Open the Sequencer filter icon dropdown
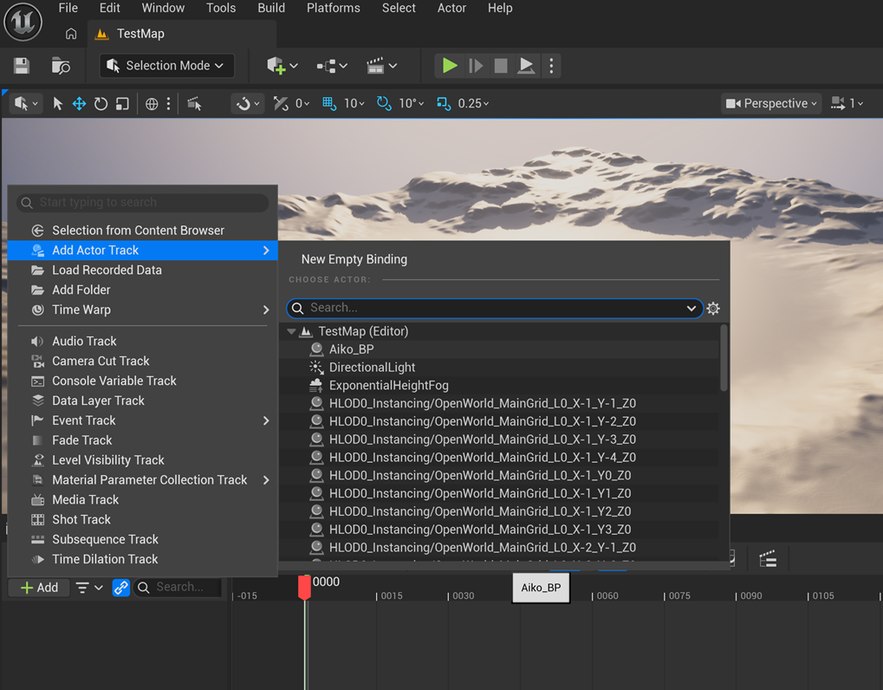The image size is (883, 690). [x=89, y=588]
